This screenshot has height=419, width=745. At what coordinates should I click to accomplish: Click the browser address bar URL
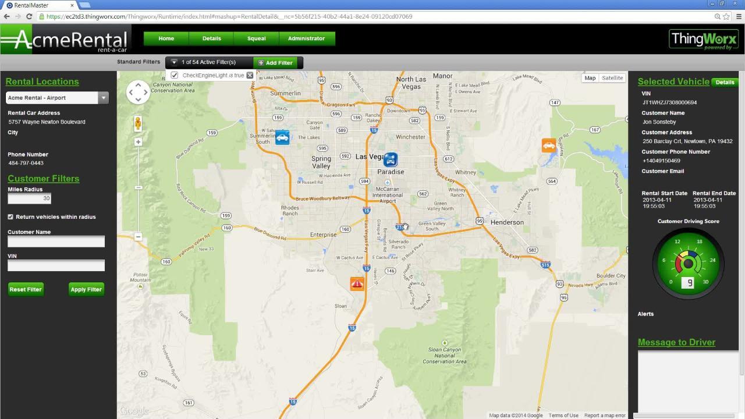[x=229, y=16]
